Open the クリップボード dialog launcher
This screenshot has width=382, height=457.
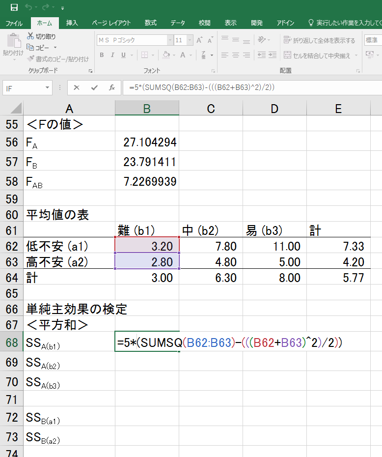click(90, 71)
